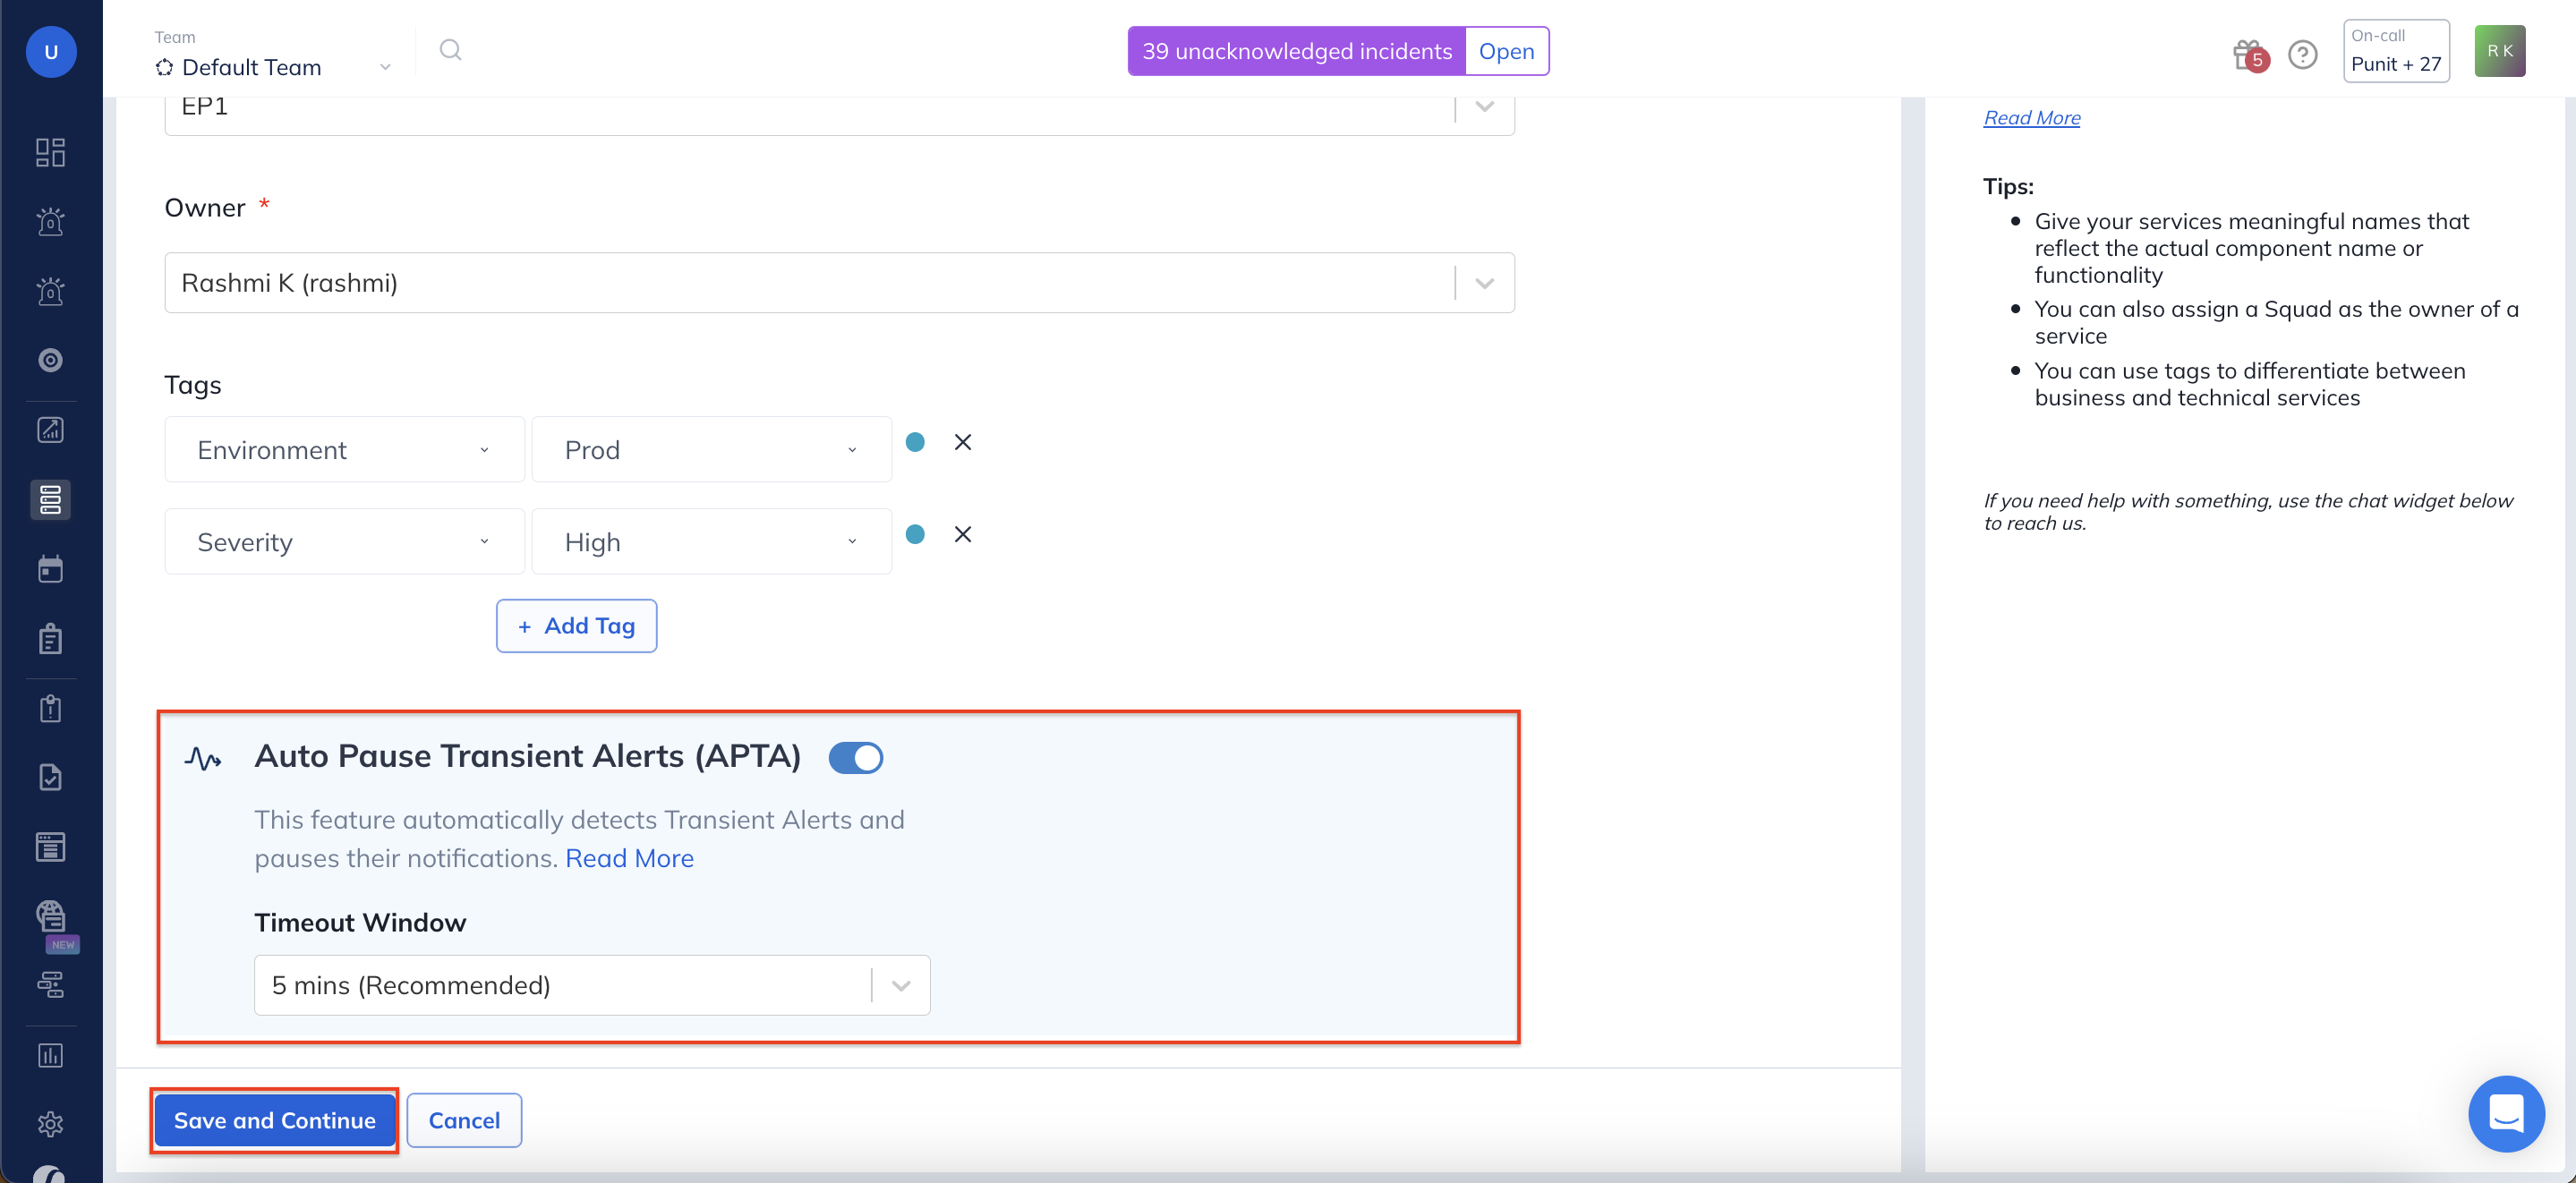
Task: Expand the Owner dropdown
Action: point(1484,283)
